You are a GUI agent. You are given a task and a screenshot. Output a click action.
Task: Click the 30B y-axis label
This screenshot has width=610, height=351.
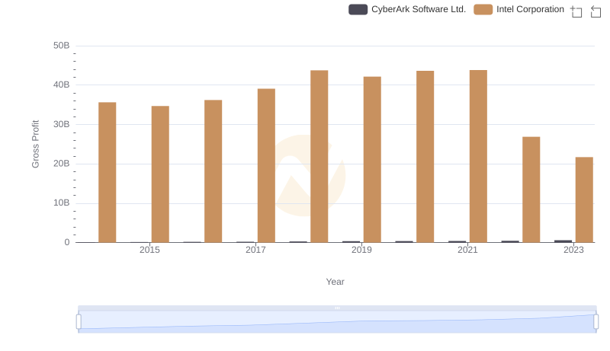[62, 124]
